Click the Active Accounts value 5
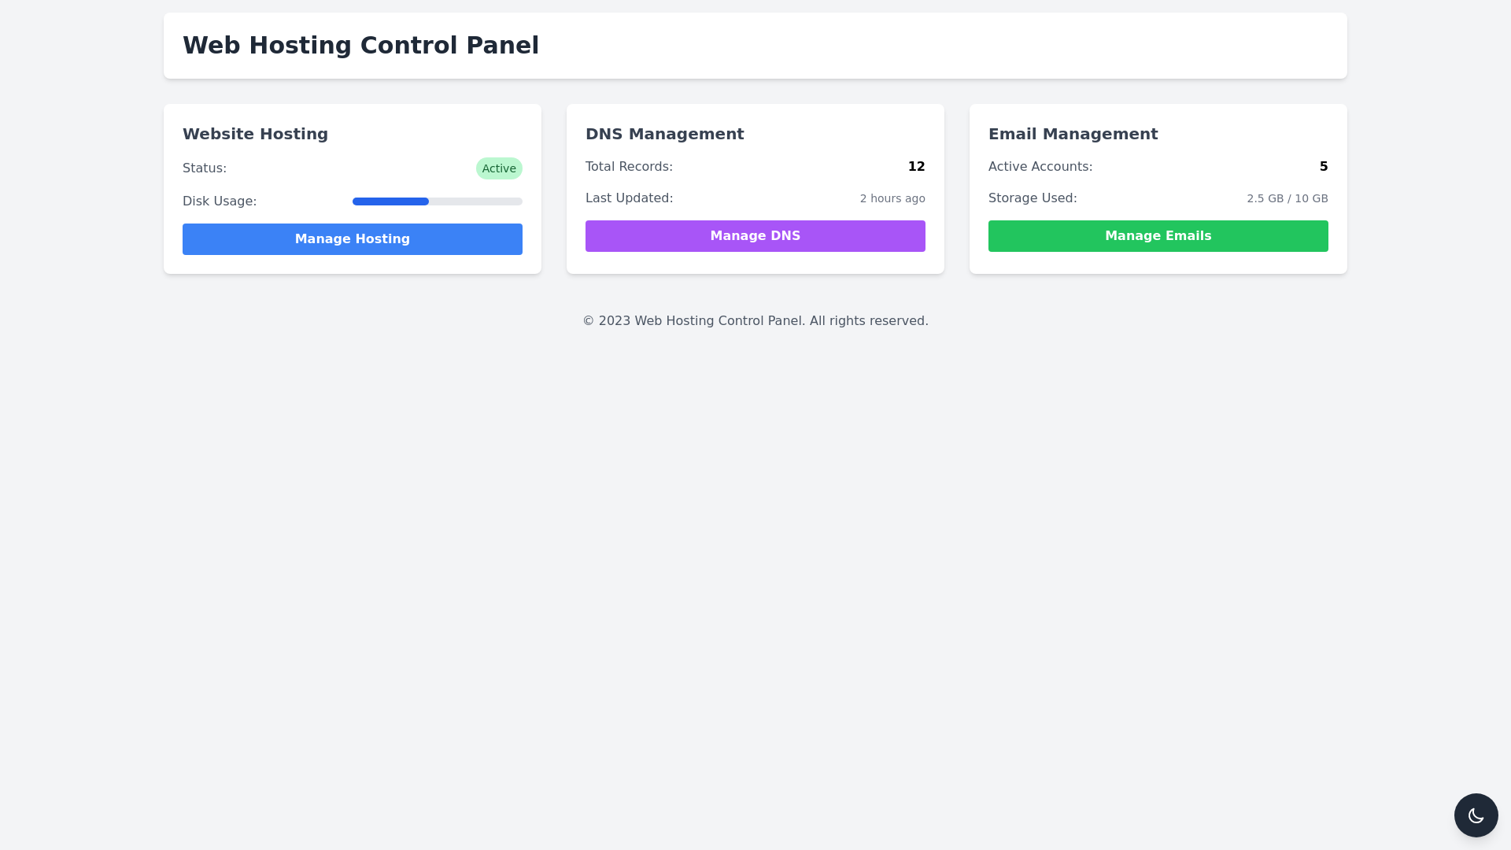 [x=1324, y=167]
